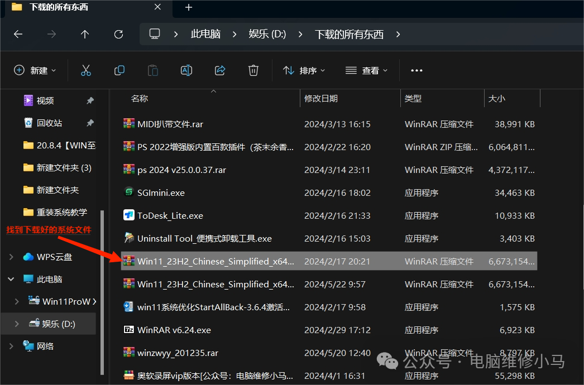Click the WinRAR v6.24.exe 7z icon
Viewport: 584px width, 385px height.
129,330
